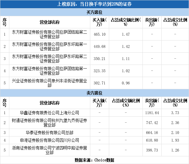Click 序号 header in the buyer table
This screenshot has height=164, width=189.
5,22
